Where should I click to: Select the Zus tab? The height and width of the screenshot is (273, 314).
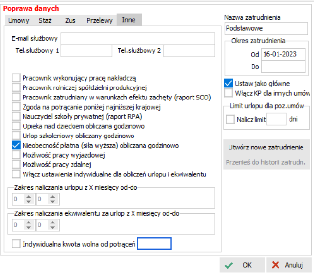(x=70, y=20)
